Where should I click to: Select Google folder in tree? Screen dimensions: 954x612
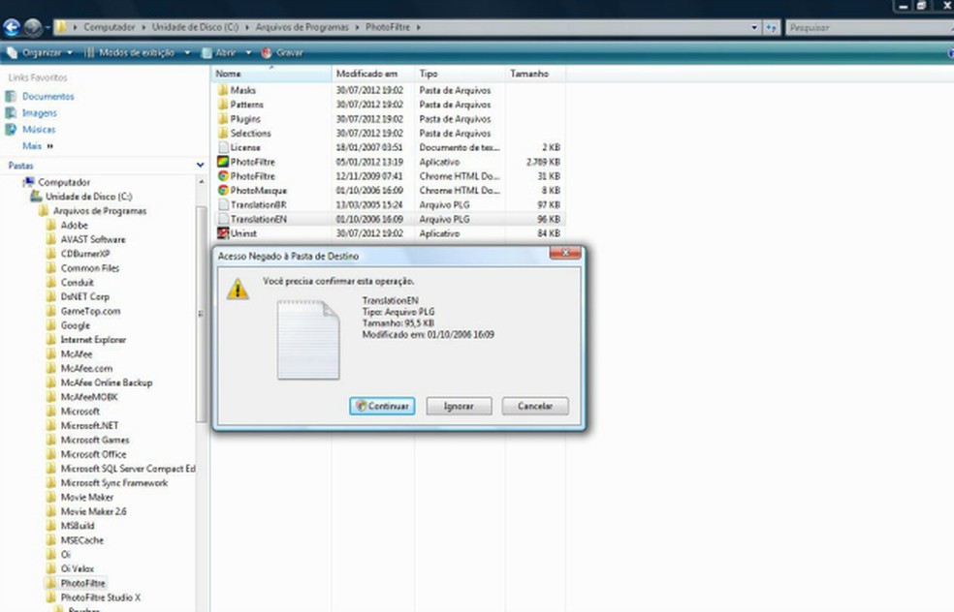(76, 325)
